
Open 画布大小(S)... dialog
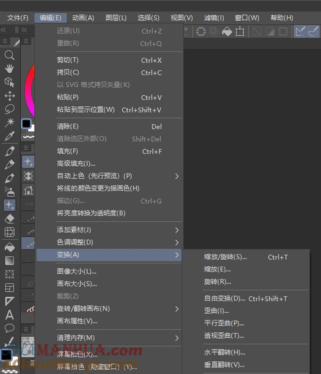tap(109, 284)
